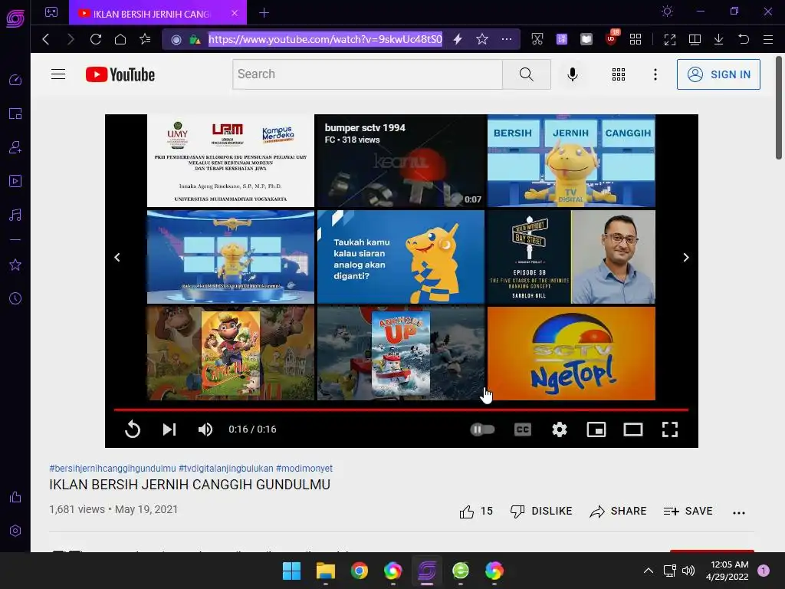Toggle closed captions CC

[523, 429]
